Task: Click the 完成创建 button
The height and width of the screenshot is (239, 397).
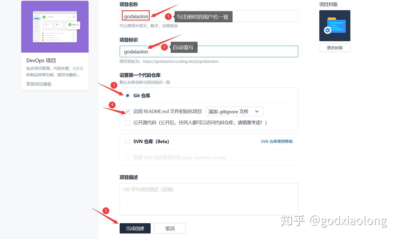Action: pyautogui.click(x=135, y=228)
